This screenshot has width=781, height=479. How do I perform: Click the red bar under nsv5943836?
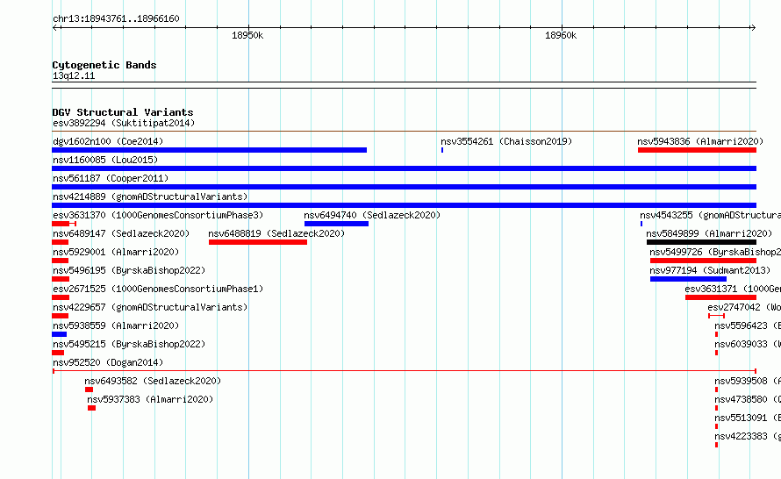pyautogui.click(x=698, y=150)
